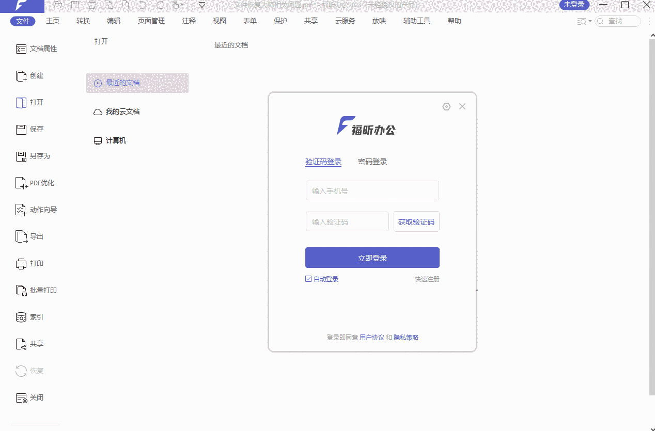Open the login dialog settings gear
The height and width of the screenshot is (431, 655).
click(x=446, y=106)
